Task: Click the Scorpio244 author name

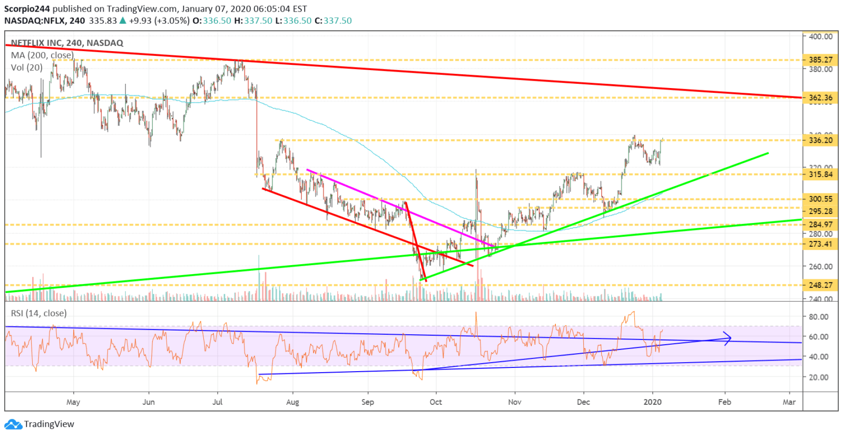Action: pos(27,9)
